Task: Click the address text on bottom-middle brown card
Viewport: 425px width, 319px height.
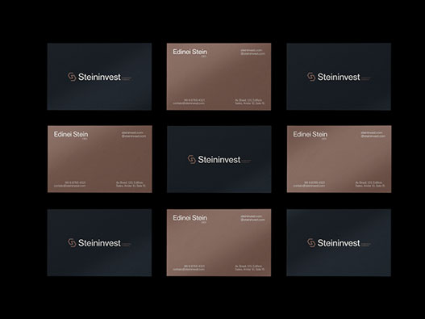Action: (x=250, y=268)
